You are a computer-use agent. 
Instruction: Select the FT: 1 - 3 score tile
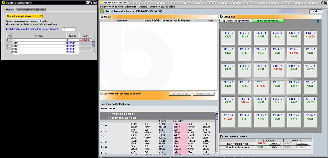277,103
